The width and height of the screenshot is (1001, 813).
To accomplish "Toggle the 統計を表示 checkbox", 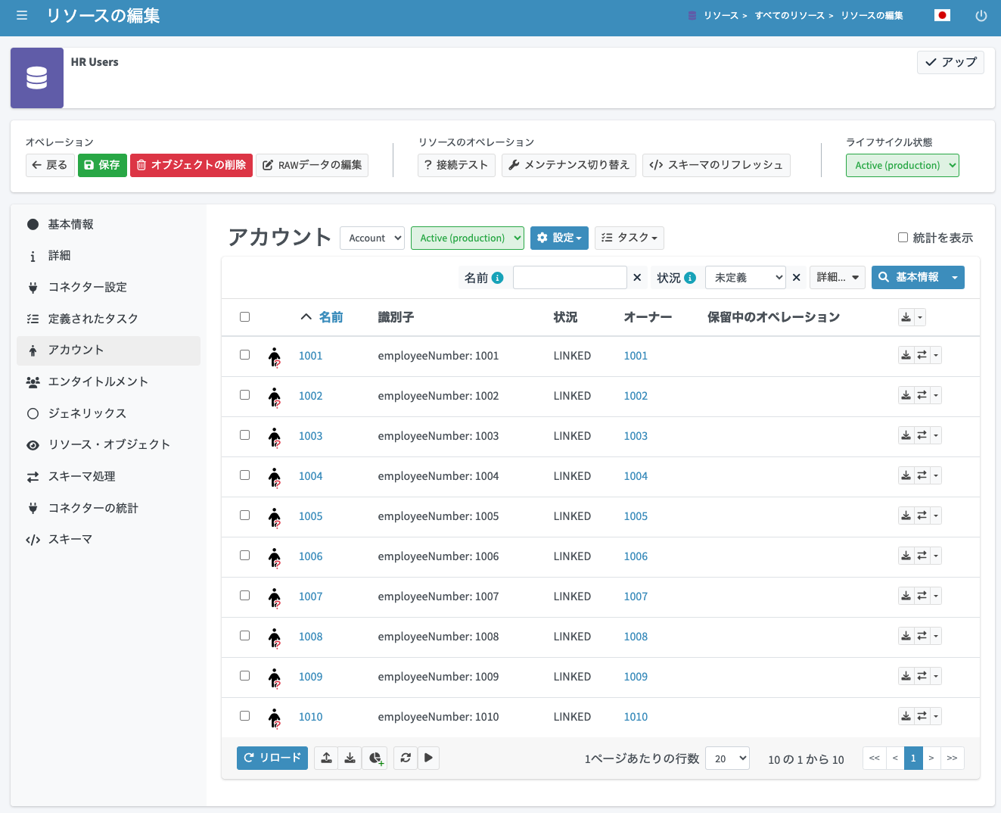I will tap(903, 238).
